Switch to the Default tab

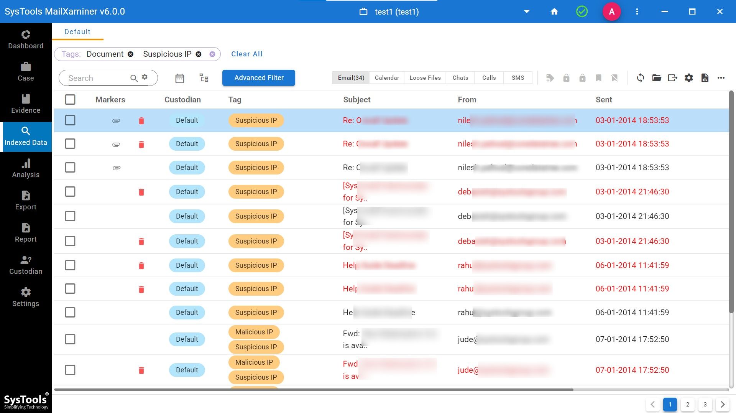pos(77,32)
